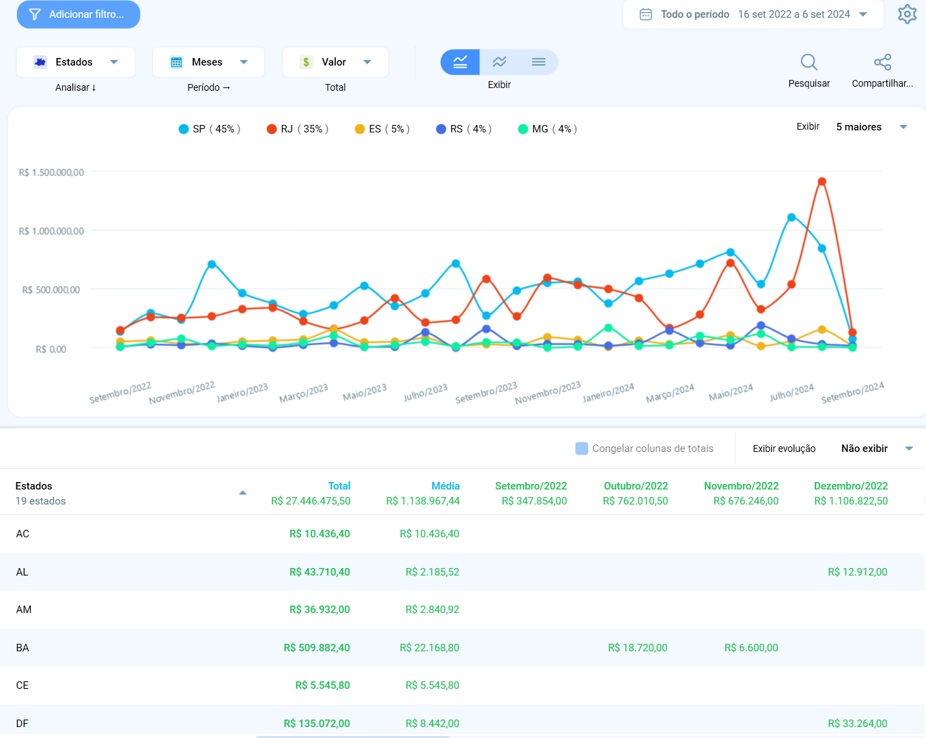Click Adicionar filtro button
The height and width of the screenshot is (738, 926).
click(x=79, y=14)
